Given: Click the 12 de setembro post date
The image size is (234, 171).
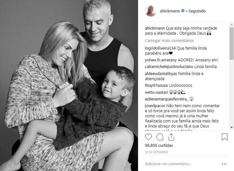Looking at the screenshot, I should pyautogui.click(x=157, y=152).
